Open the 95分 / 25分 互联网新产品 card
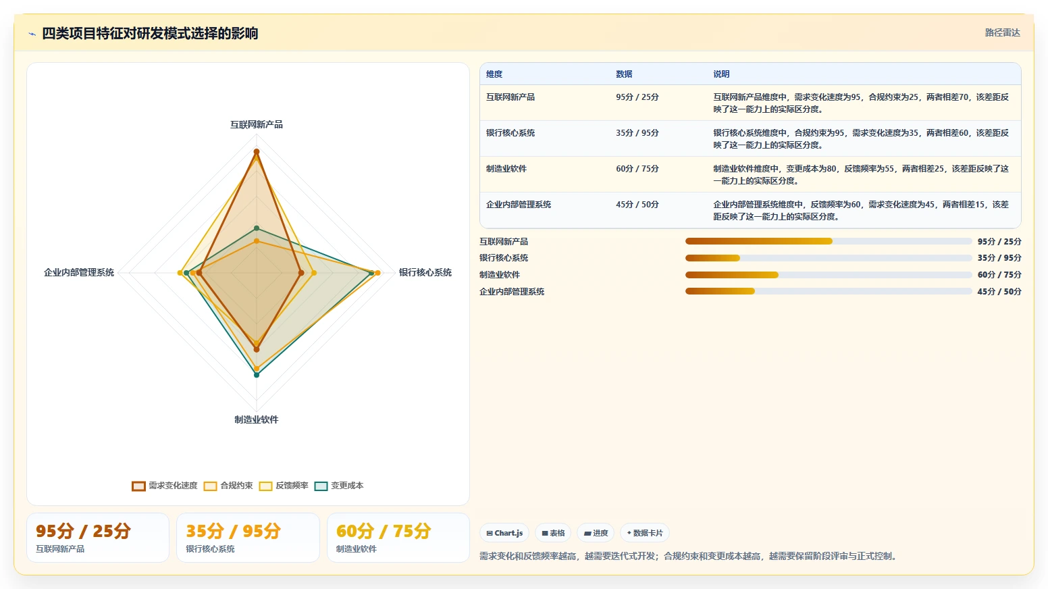1048x589 pixels. click(98, 538)
